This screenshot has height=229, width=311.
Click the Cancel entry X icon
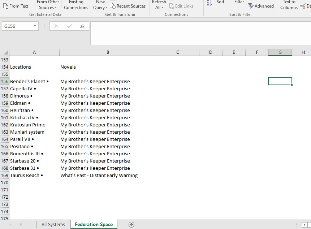pyautogui.click(x=56, y=26)
